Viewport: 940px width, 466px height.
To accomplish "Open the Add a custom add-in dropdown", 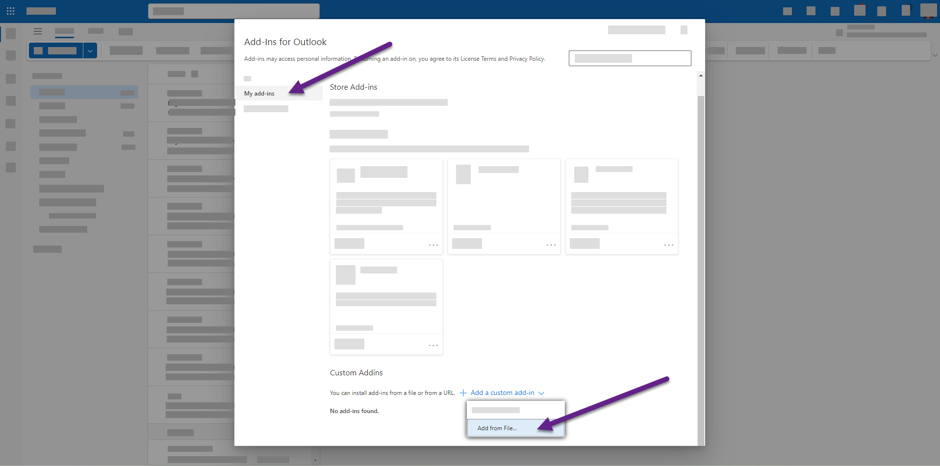I will [507, 392].
